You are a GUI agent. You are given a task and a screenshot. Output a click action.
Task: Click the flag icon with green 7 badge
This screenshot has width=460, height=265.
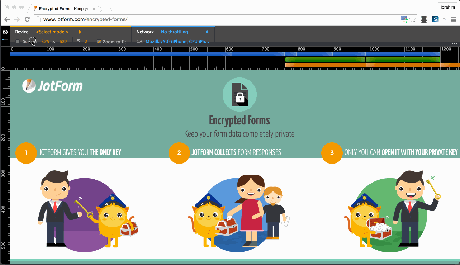(x=404, y=19)
